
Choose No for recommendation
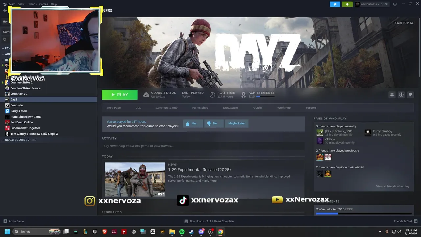coord(213,124)
